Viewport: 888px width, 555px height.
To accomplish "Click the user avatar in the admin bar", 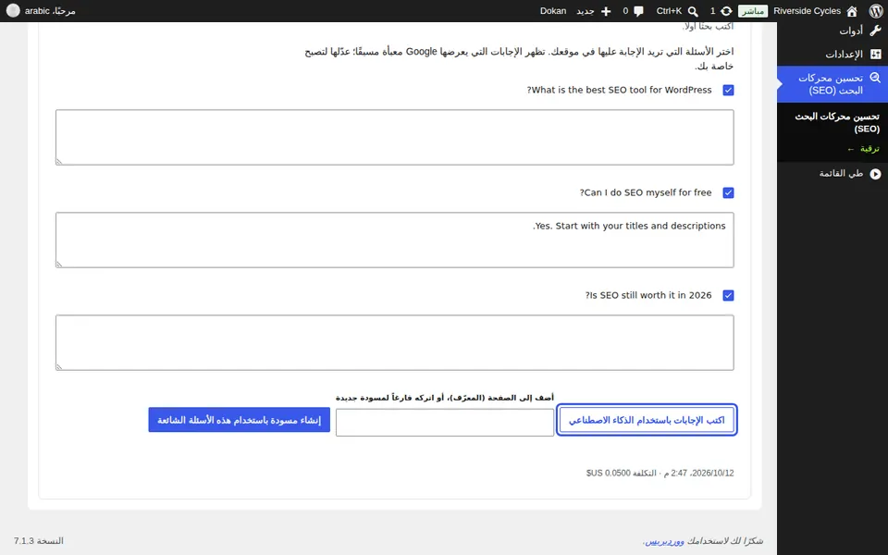I will pyautogui.click(x=13, y=11).
